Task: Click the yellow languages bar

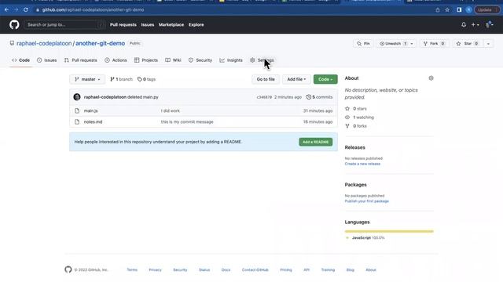Action: click(389, 231)
